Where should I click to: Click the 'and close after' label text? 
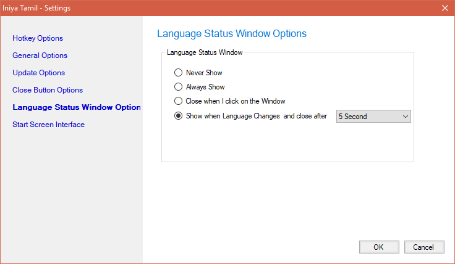[305, 117]
